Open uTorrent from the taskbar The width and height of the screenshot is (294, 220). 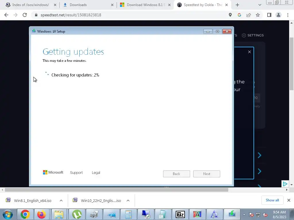pos(76,214)
